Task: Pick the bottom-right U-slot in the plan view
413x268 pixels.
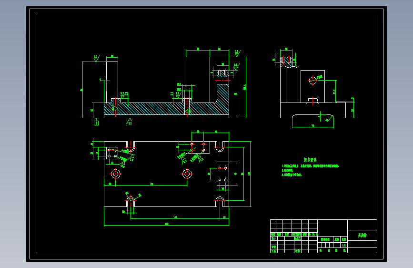Action: [x=220, y=202]
